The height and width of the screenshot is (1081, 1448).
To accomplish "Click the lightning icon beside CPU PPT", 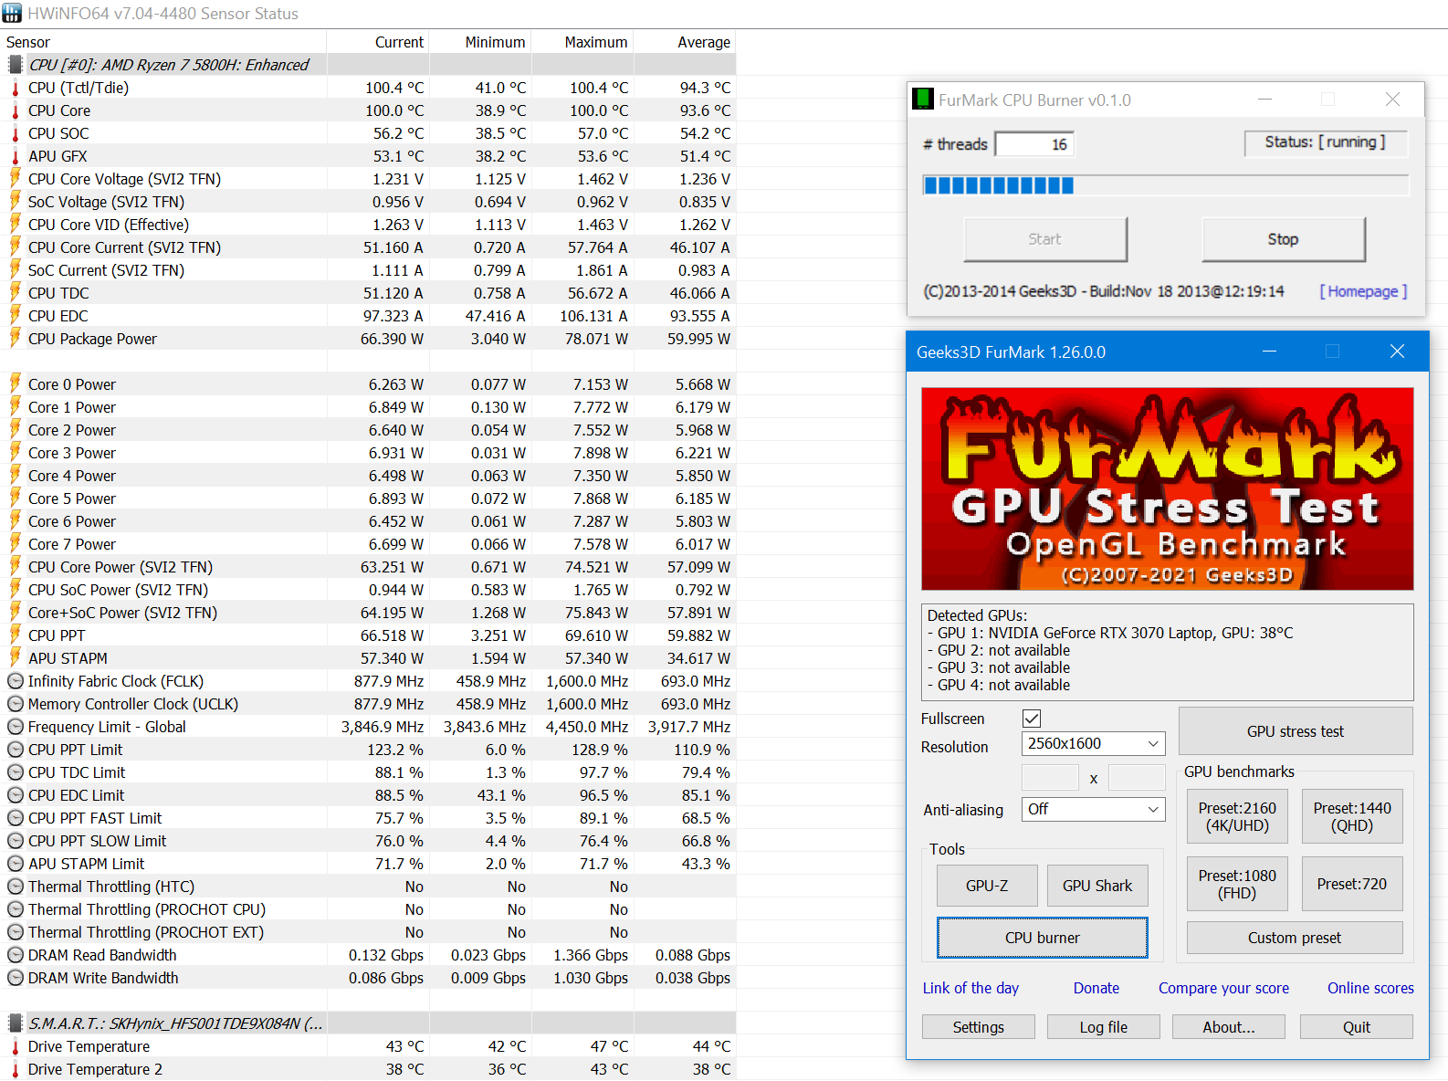I will [15, 635].
